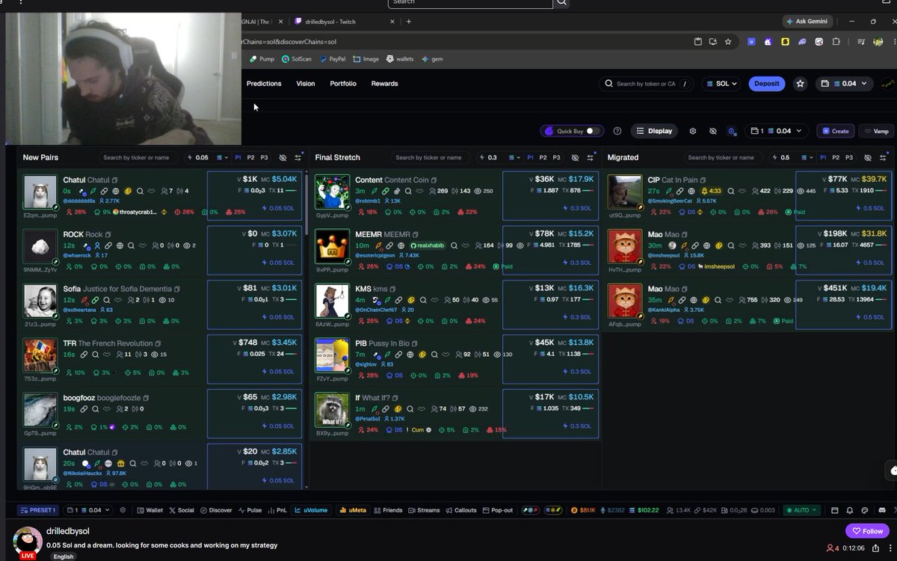This screenshot has height=561, width=897.
Task: Click the Create button
Action: coord(836,131)
